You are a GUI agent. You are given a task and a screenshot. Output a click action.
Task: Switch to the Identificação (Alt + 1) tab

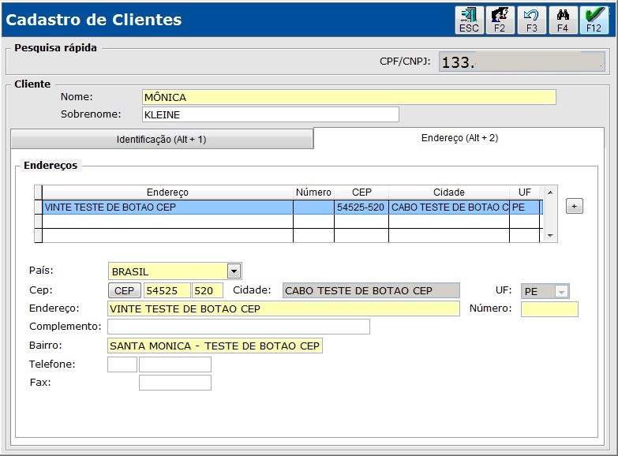(x=162, y=139)
